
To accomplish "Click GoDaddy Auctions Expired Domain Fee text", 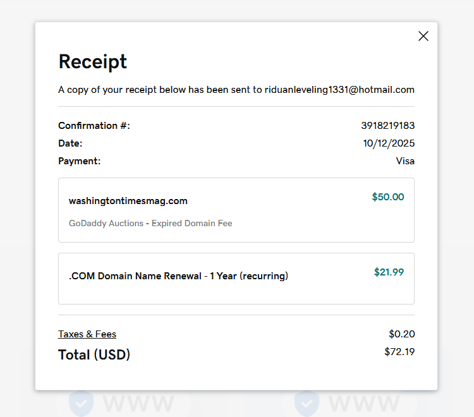I will tap(150, 223).
